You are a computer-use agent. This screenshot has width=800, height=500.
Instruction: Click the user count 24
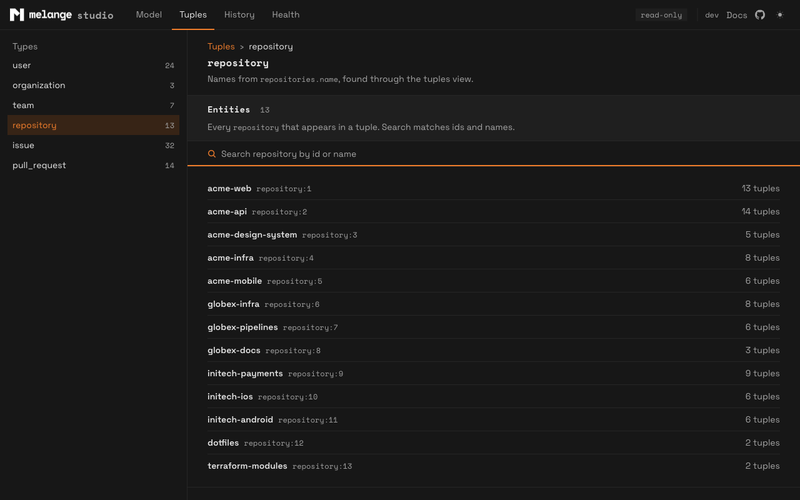click(x=169, y=65)
